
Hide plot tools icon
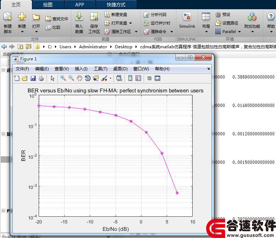click(149, 78)
